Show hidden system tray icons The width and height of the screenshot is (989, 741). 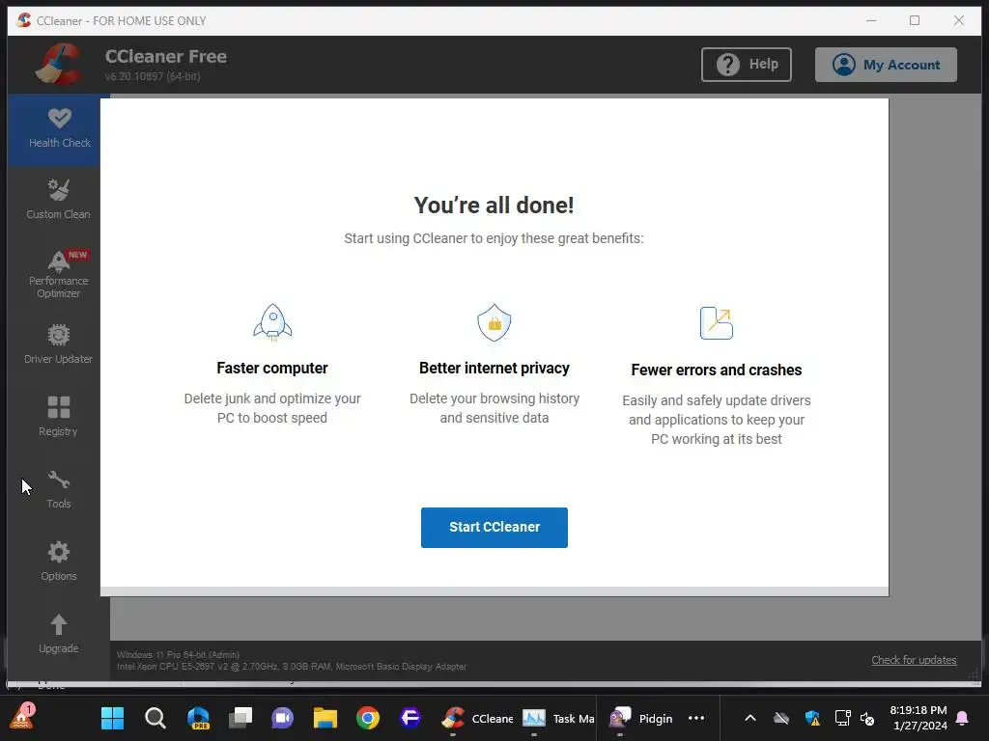click(x=749, y=718)
